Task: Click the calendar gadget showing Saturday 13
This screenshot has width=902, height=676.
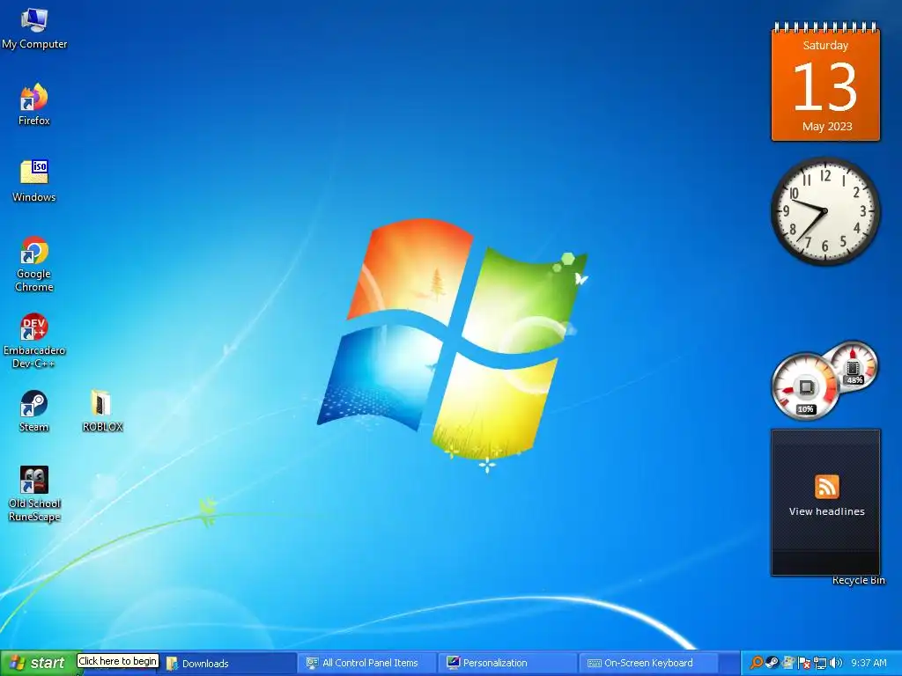Action: point(825,82)
